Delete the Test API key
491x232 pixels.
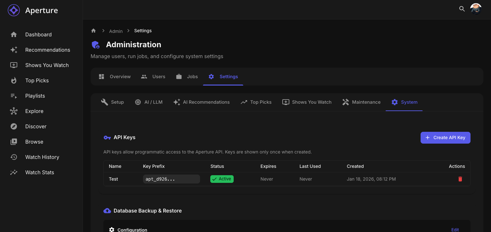[460, 179]
